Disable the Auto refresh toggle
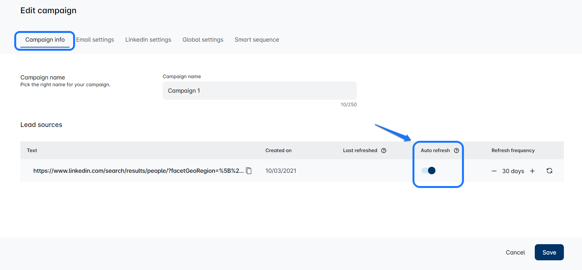Screen dimensions: 582x270 429,171
